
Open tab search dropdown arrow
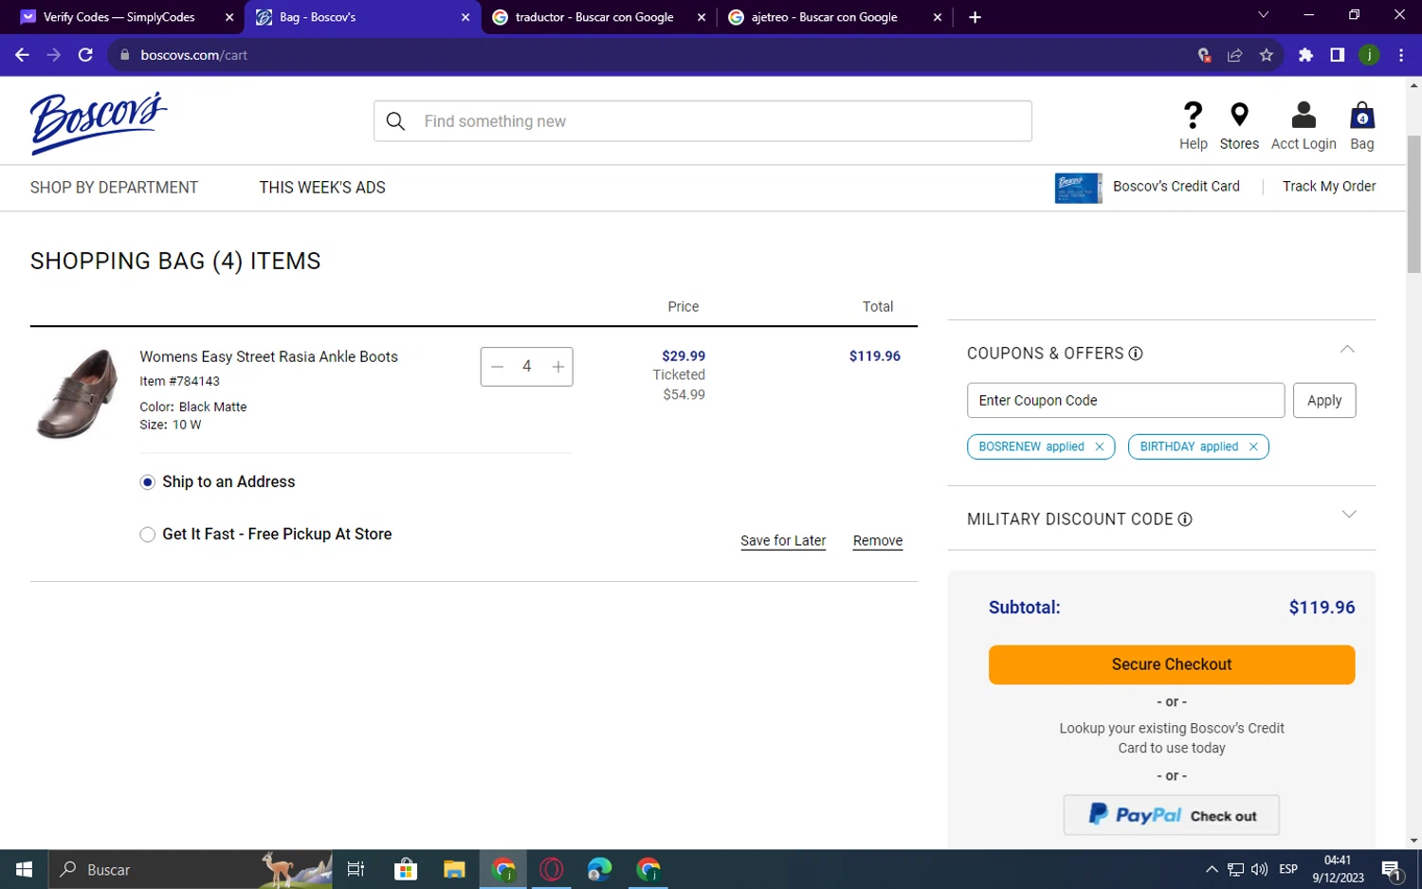pos(1263,15)
